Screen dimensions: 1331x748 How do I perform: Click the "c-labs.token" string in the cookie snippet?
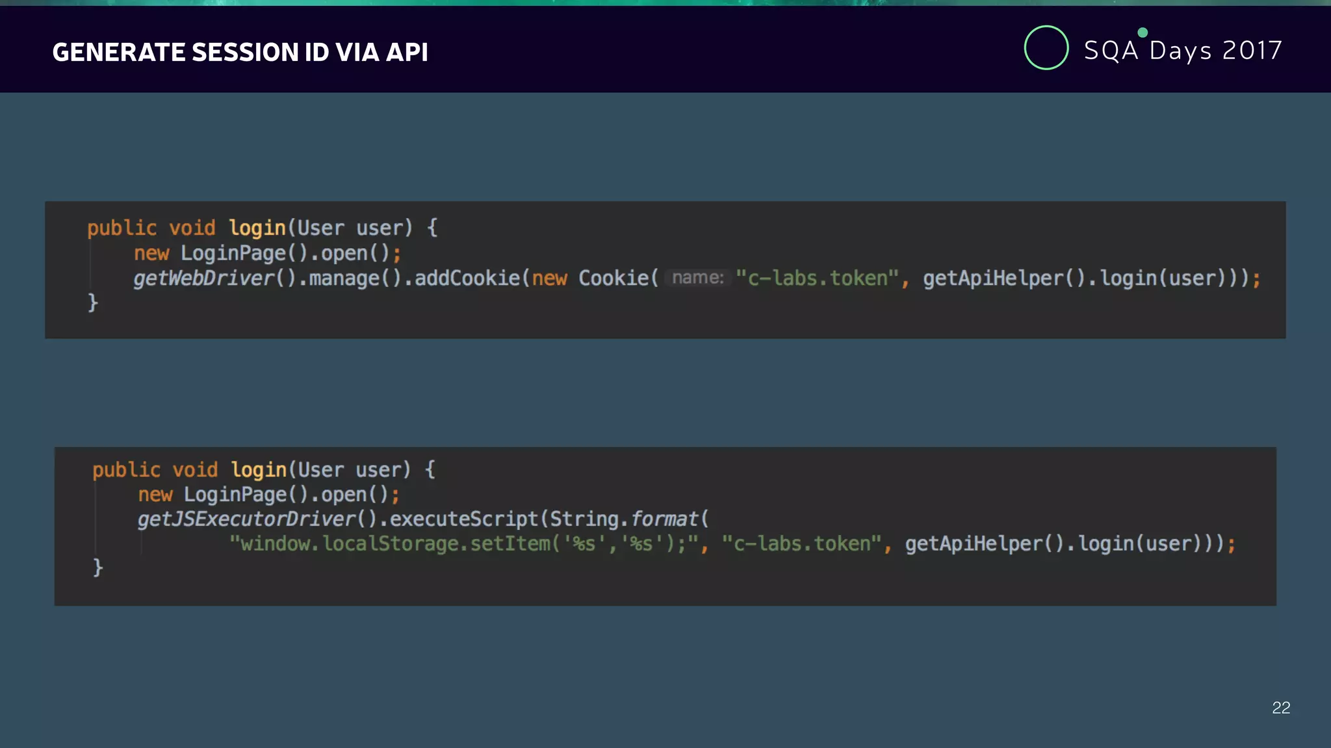point(817,278)
